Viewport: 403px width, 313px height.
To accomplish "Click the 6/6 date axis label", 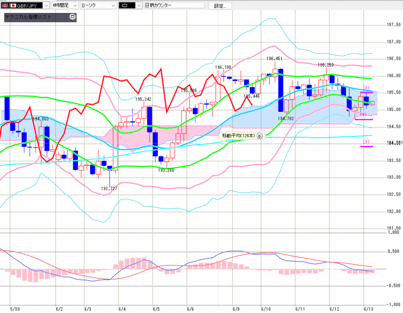I will [x=190, y=309].
